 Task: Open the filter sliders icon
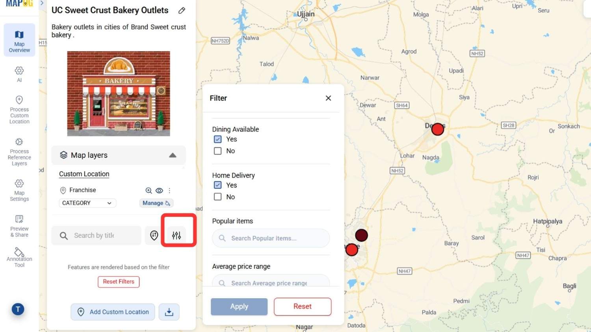click(x=177, y=235)
